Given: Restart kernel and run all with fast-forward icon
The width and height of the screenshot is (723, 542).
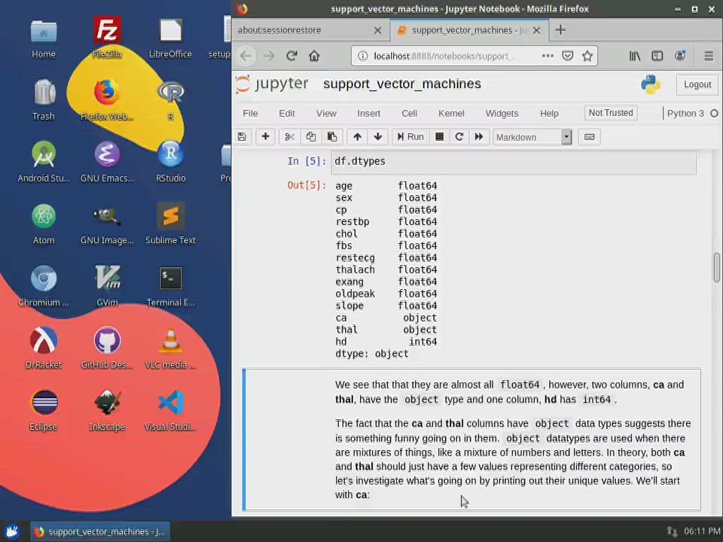Looking at the screenshot, I should pos(479,137).
